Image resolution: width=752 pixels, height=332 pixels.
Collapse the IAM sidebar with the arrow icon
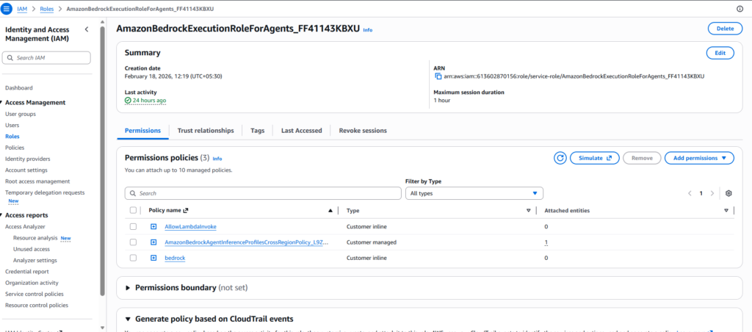87,29
